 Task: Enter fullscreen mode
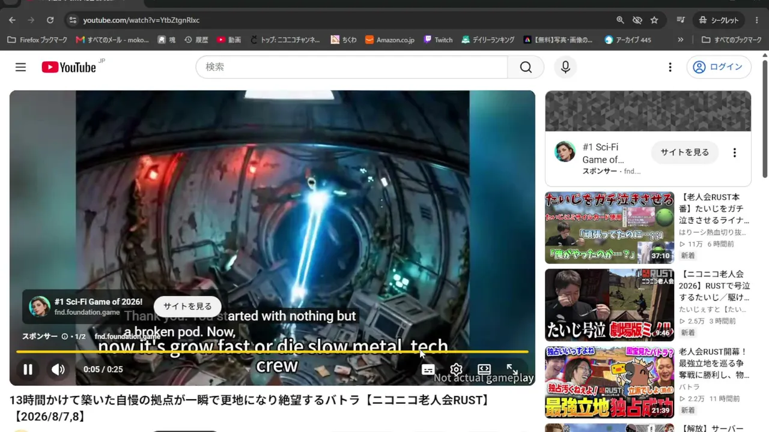click(x=512, y=370)
